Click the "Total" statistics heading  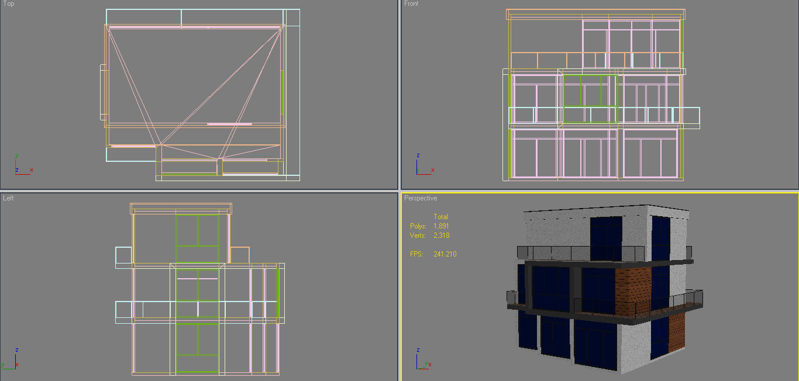pos(440,217)
